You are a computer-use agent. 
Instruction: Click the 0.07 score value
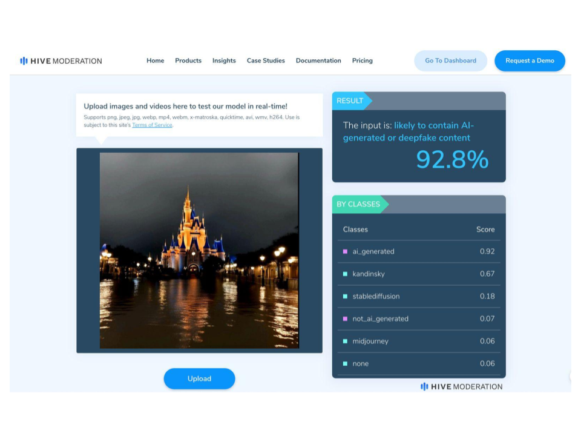click(x=487, y=319)
